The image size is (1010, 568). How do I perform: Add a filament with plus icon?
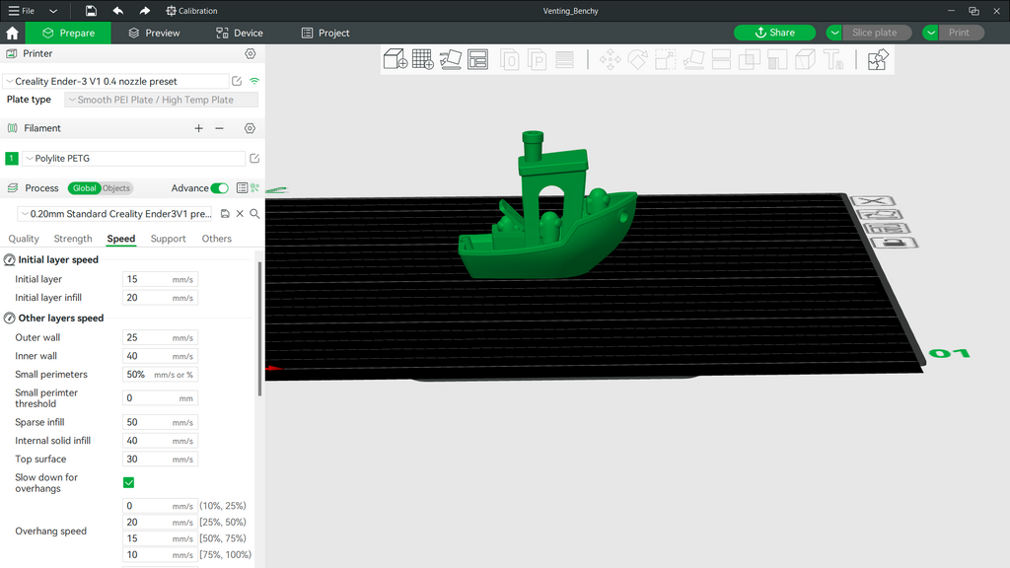click(x=198, y=128)
